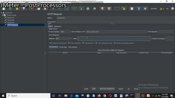The width and height of the screenshot is (175, 98).
Task: Enable Browser-compatible headers checkbox
Action: point(115,43)
